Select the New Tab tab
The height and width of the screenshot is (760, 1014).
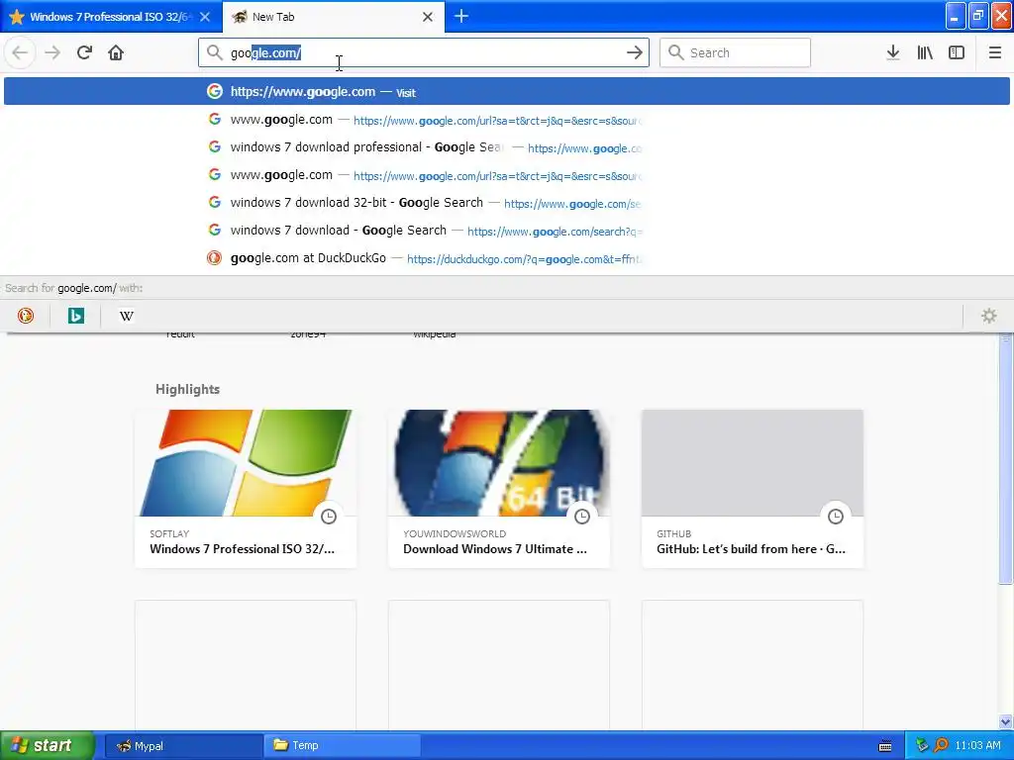tap(334, 17)
